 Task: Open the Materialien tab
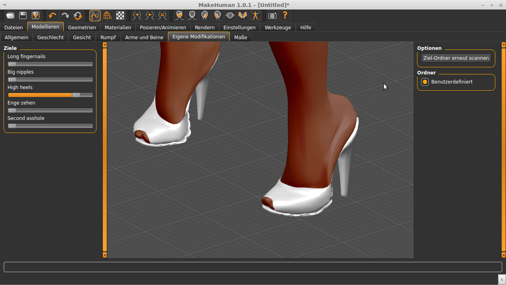coord(118,27)
